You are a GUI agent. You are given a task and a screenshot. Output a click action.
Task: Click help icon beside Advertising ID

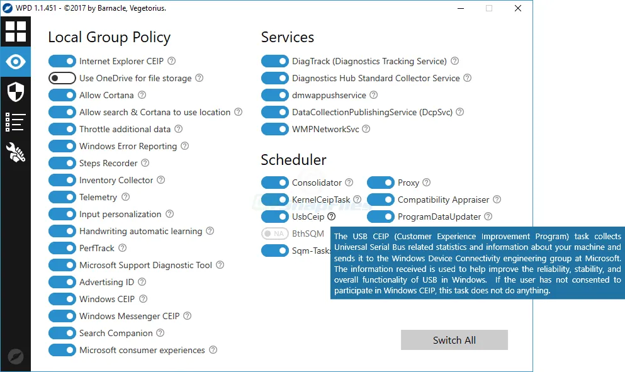coord(142,282)
